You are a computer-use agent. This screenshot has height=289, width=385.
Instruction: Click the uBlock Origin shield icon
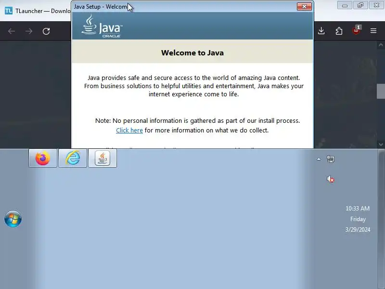click(x=356, y=30)
